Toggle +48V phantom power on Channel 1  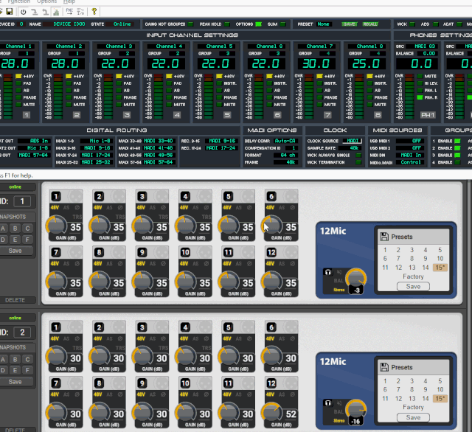(20, 76)
